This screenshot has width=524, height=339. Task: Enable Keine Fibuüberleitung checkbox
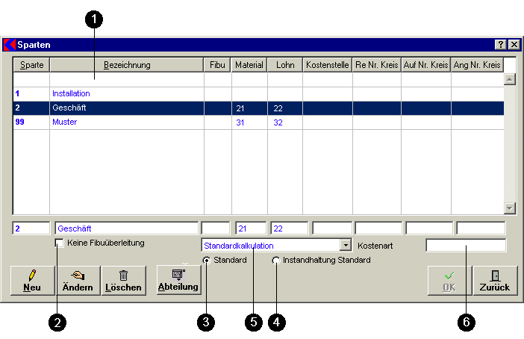click(x=60, y=243)
